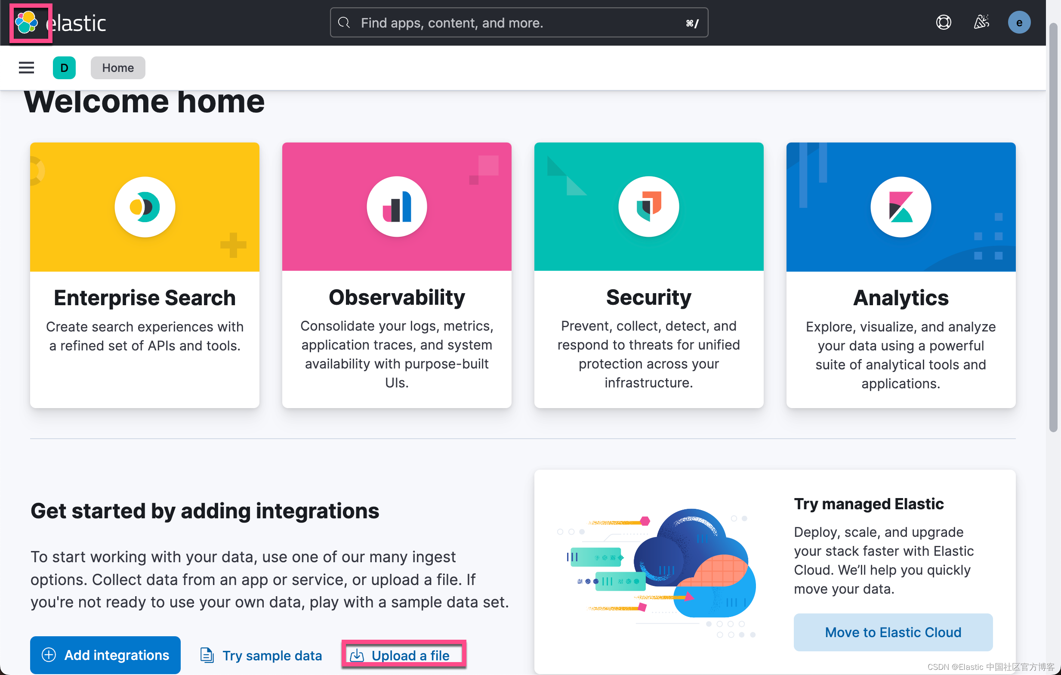This screenshot has width=1061, height=675.
Task: Click the Upload a file icon
Action: (358, 655)
